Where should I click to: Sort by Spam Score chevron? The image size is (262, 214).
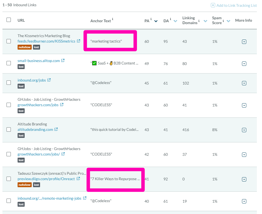click(x=228, y=21)
